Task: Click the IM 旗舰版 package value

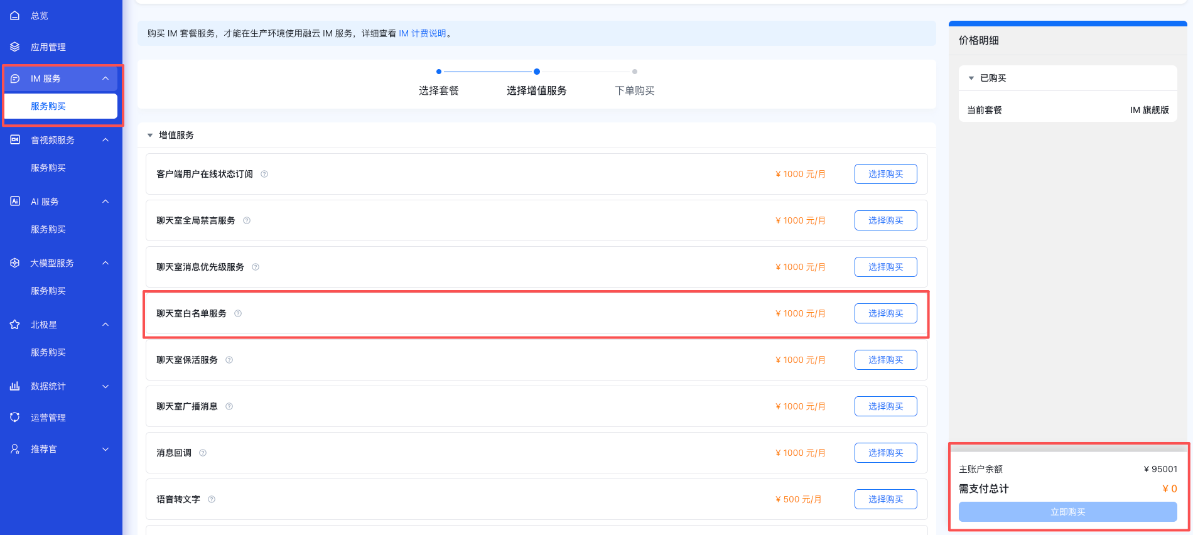Action: tap(1150, 110)
